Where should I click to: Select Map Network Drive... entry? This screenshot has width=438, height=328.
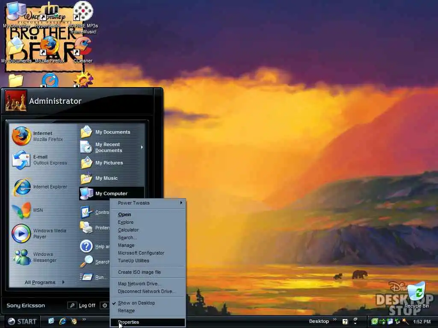point(148,284)
